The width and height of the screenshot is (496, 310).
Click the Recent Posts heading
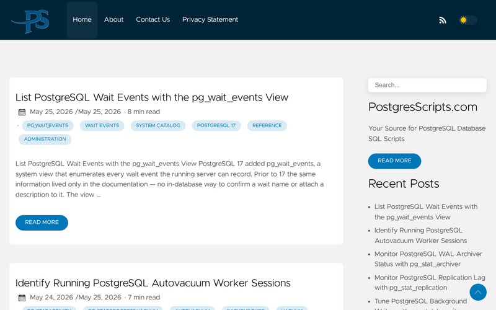pos(404,184)
